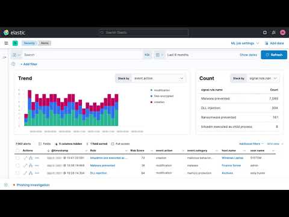Screen dimensions: 289x217
Task: Toggle KQL query language switch
Action: (147, 55)
